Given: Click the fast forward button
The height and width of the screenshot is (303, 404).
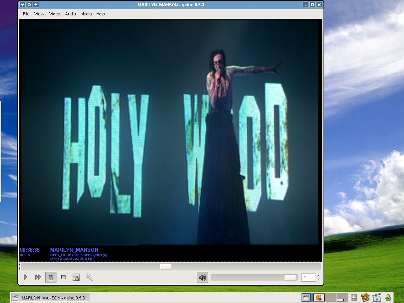Looking at the screenshot, I should (x=38, y=277).
